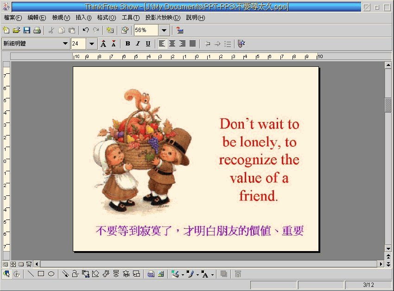
Task: Click the font color A button
Action: [x=205, y=274]
